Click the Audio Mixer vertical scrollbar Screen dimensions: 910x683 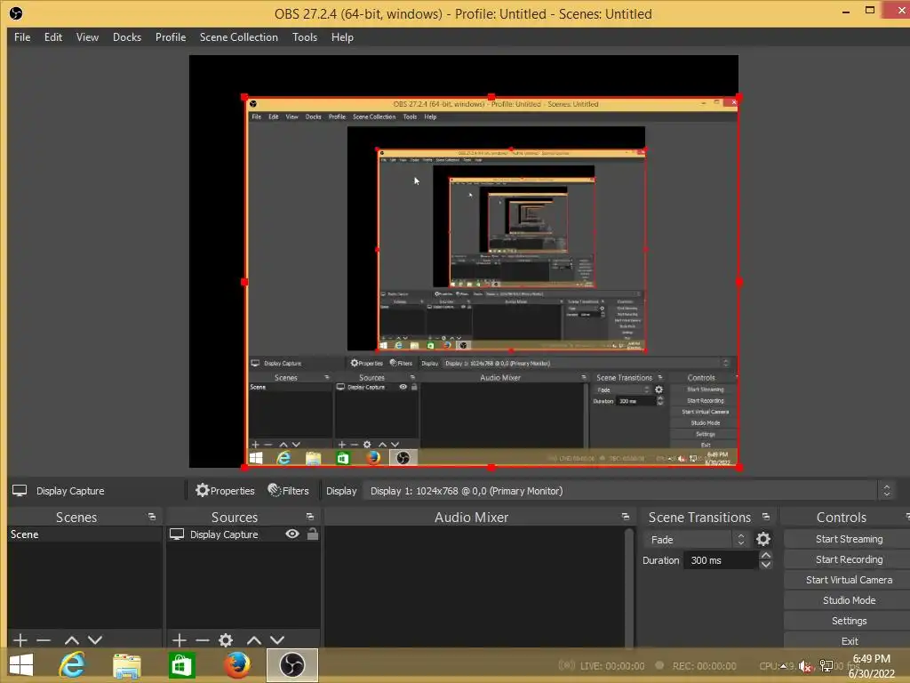[629, 587]
